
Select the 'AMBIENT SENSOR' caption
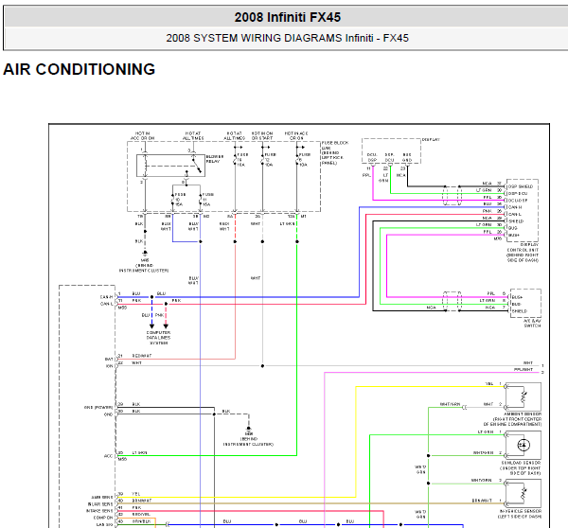(x=523, y=414)
